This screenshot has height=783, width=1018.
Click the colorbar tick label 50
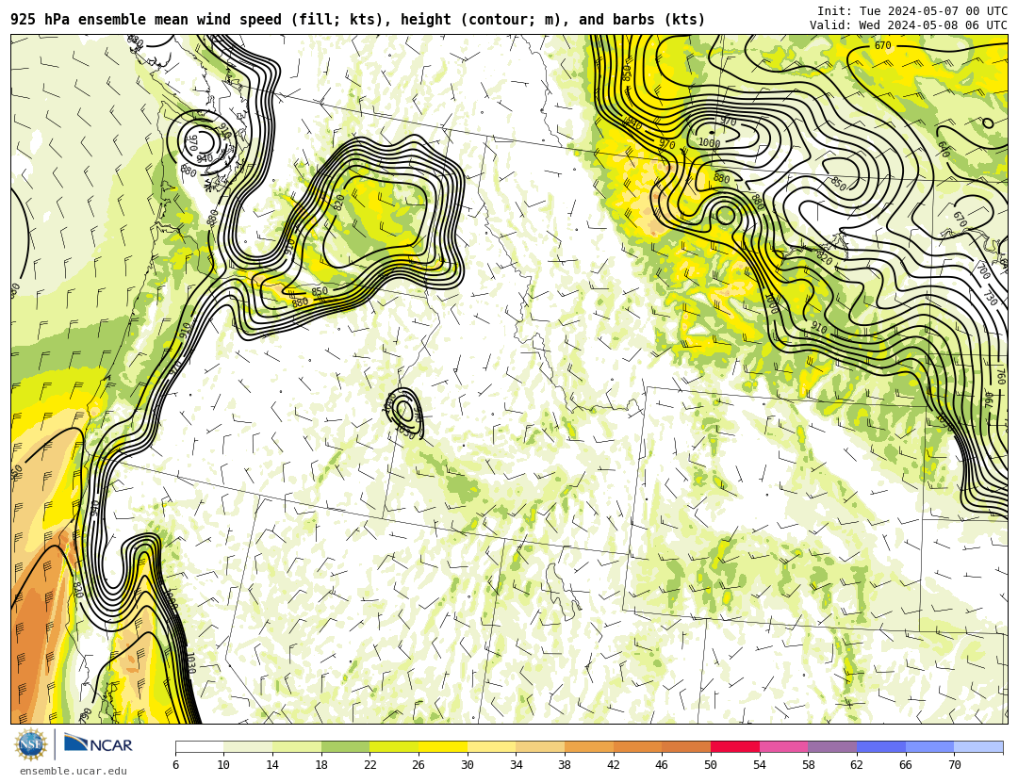coord(711,765)
